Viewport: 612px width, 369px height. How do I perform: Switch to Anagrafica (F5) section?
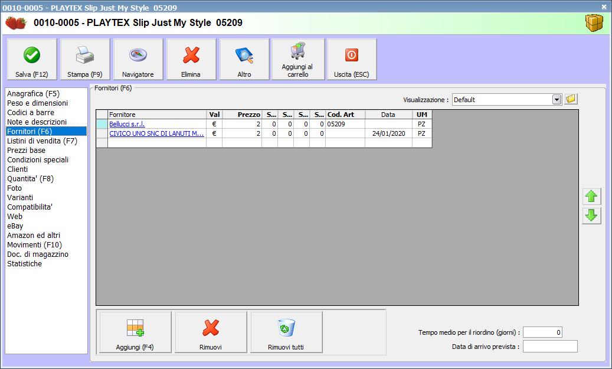(x=33, y=93)
